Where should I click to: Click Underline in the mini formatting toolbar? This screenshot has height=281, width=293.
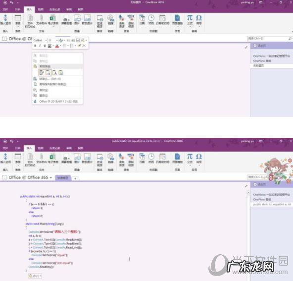coord(45,46)
